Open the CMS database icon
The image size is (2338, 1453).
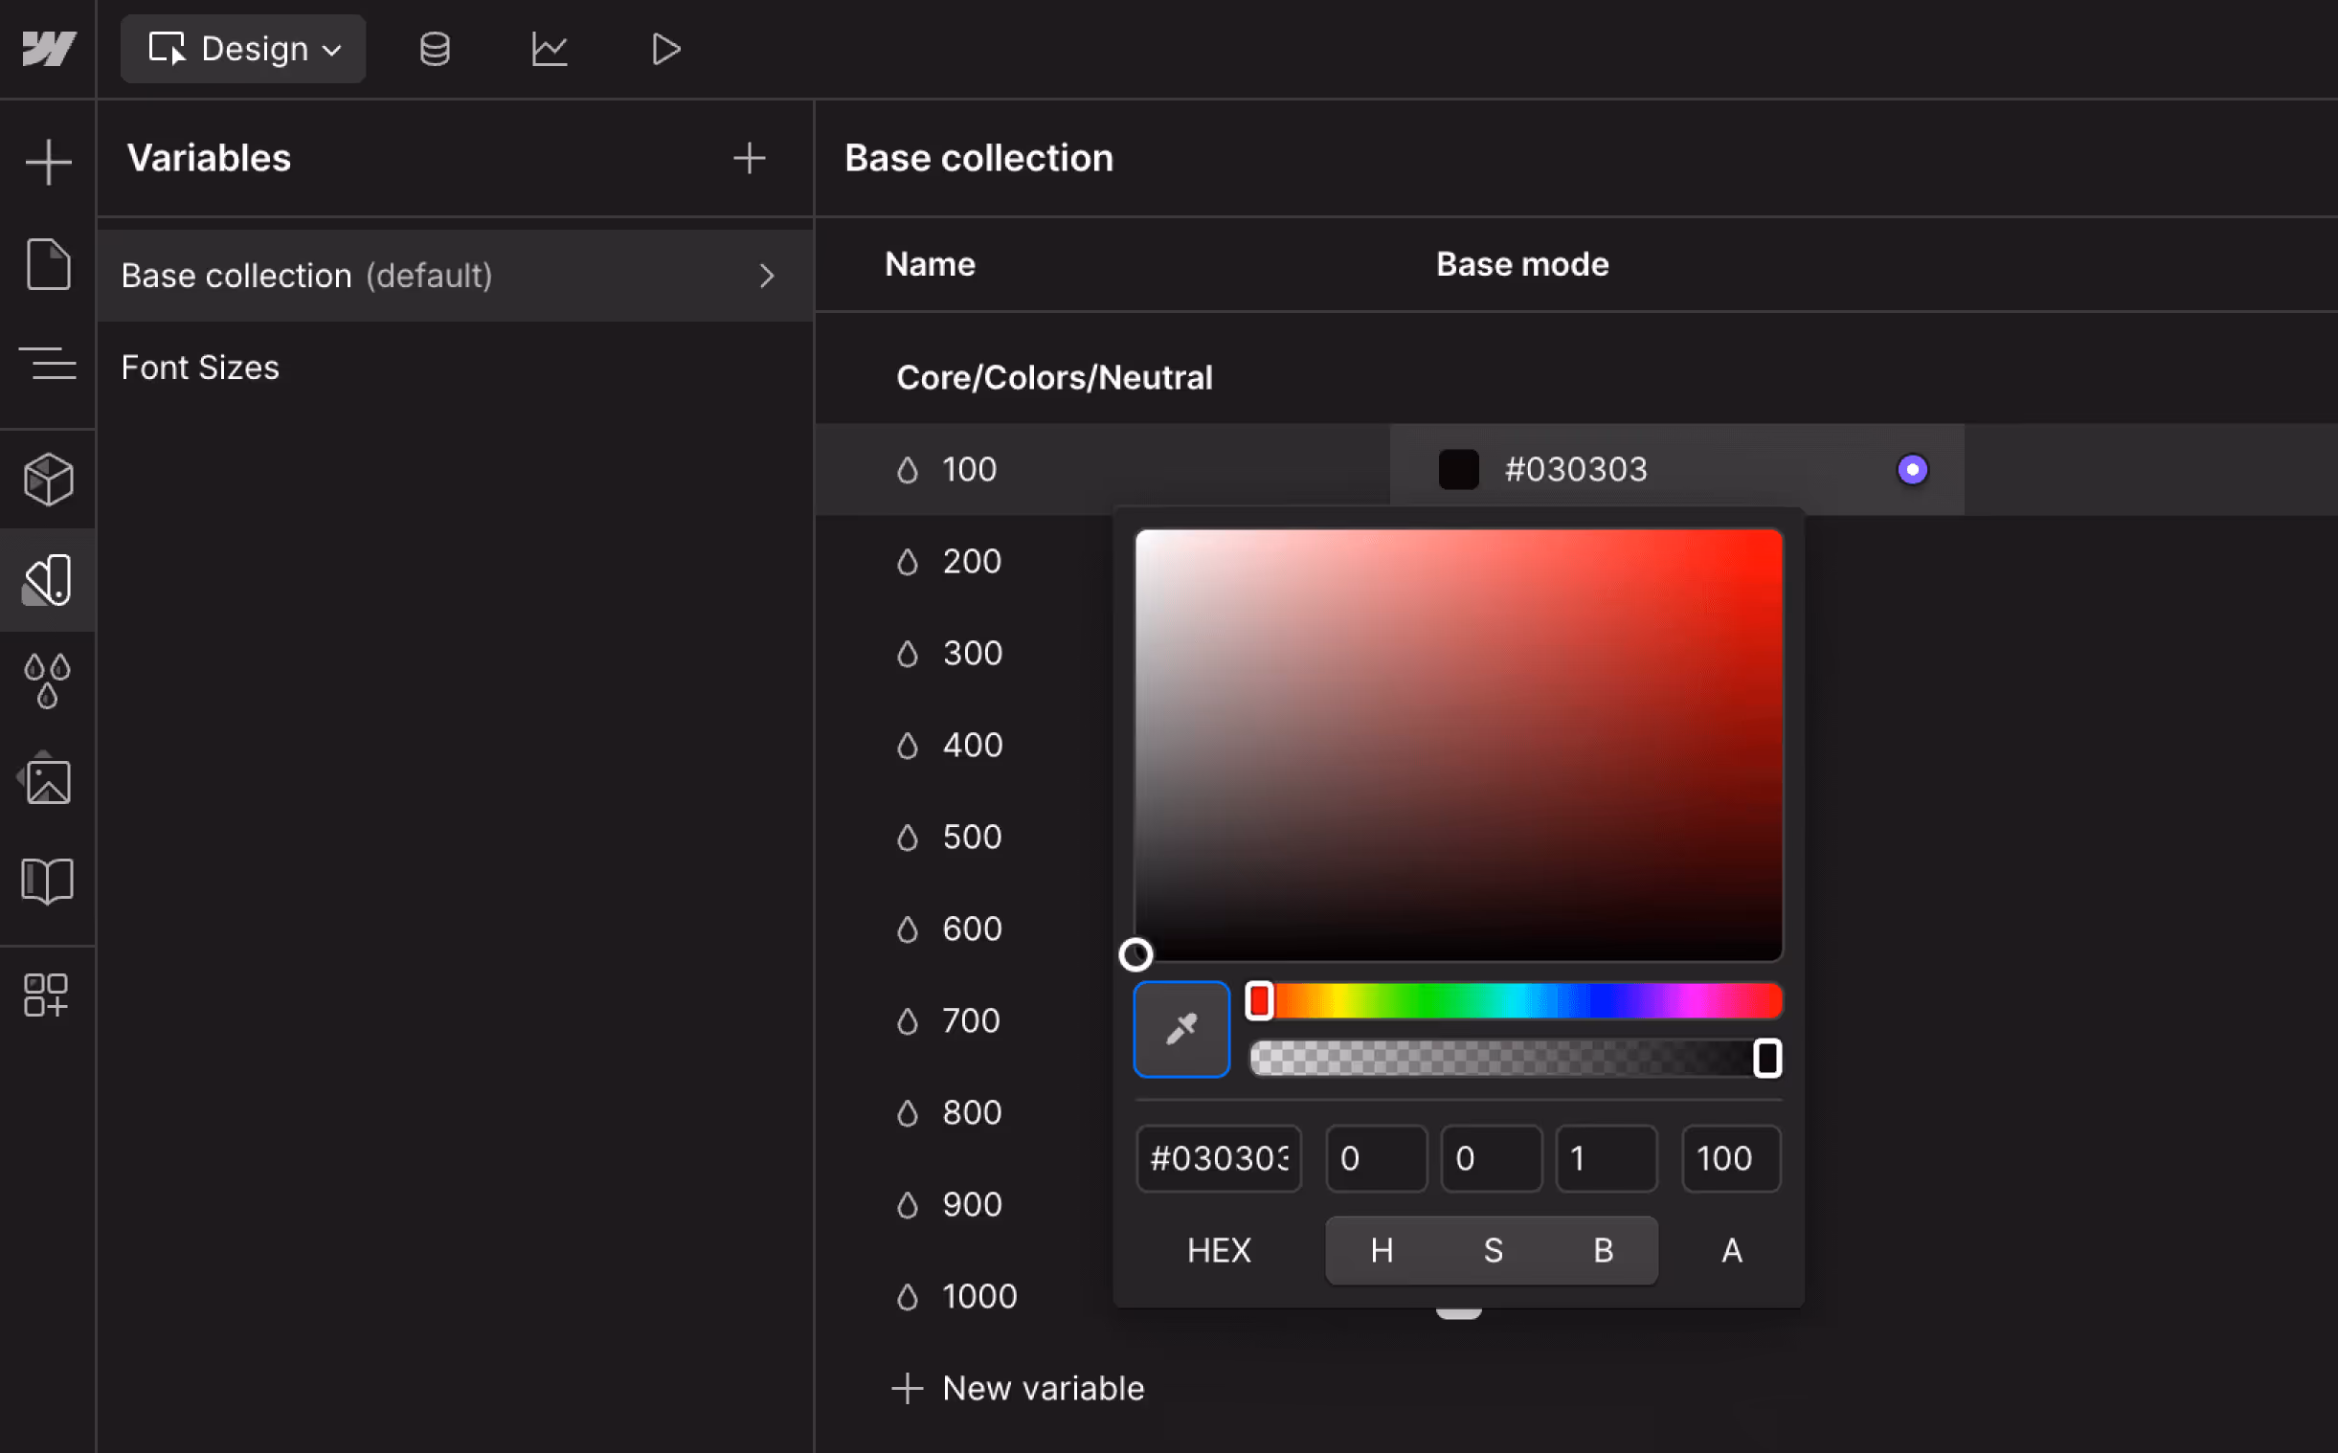pyautogui.click(x=435, y=49)
